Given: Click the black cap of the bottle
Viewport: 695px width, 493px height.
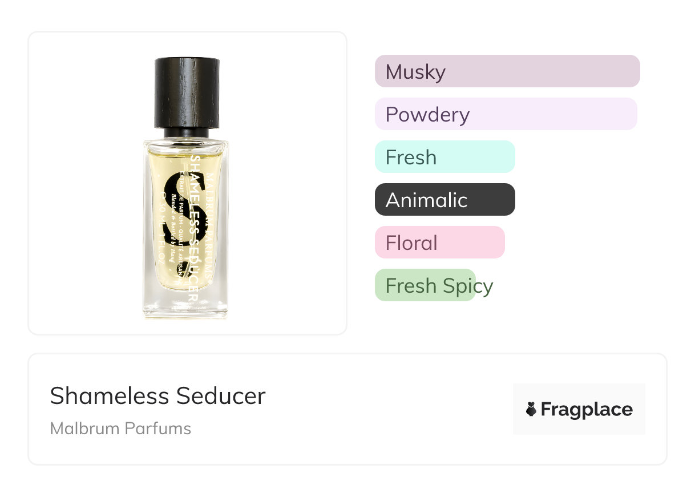Looking at the screenshot, I should (187, 91).
